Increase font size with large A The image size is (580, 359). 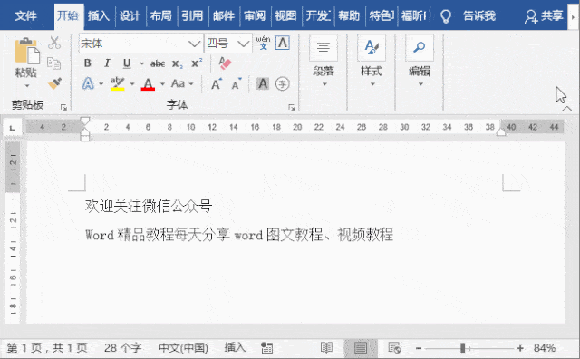point(217,84)
